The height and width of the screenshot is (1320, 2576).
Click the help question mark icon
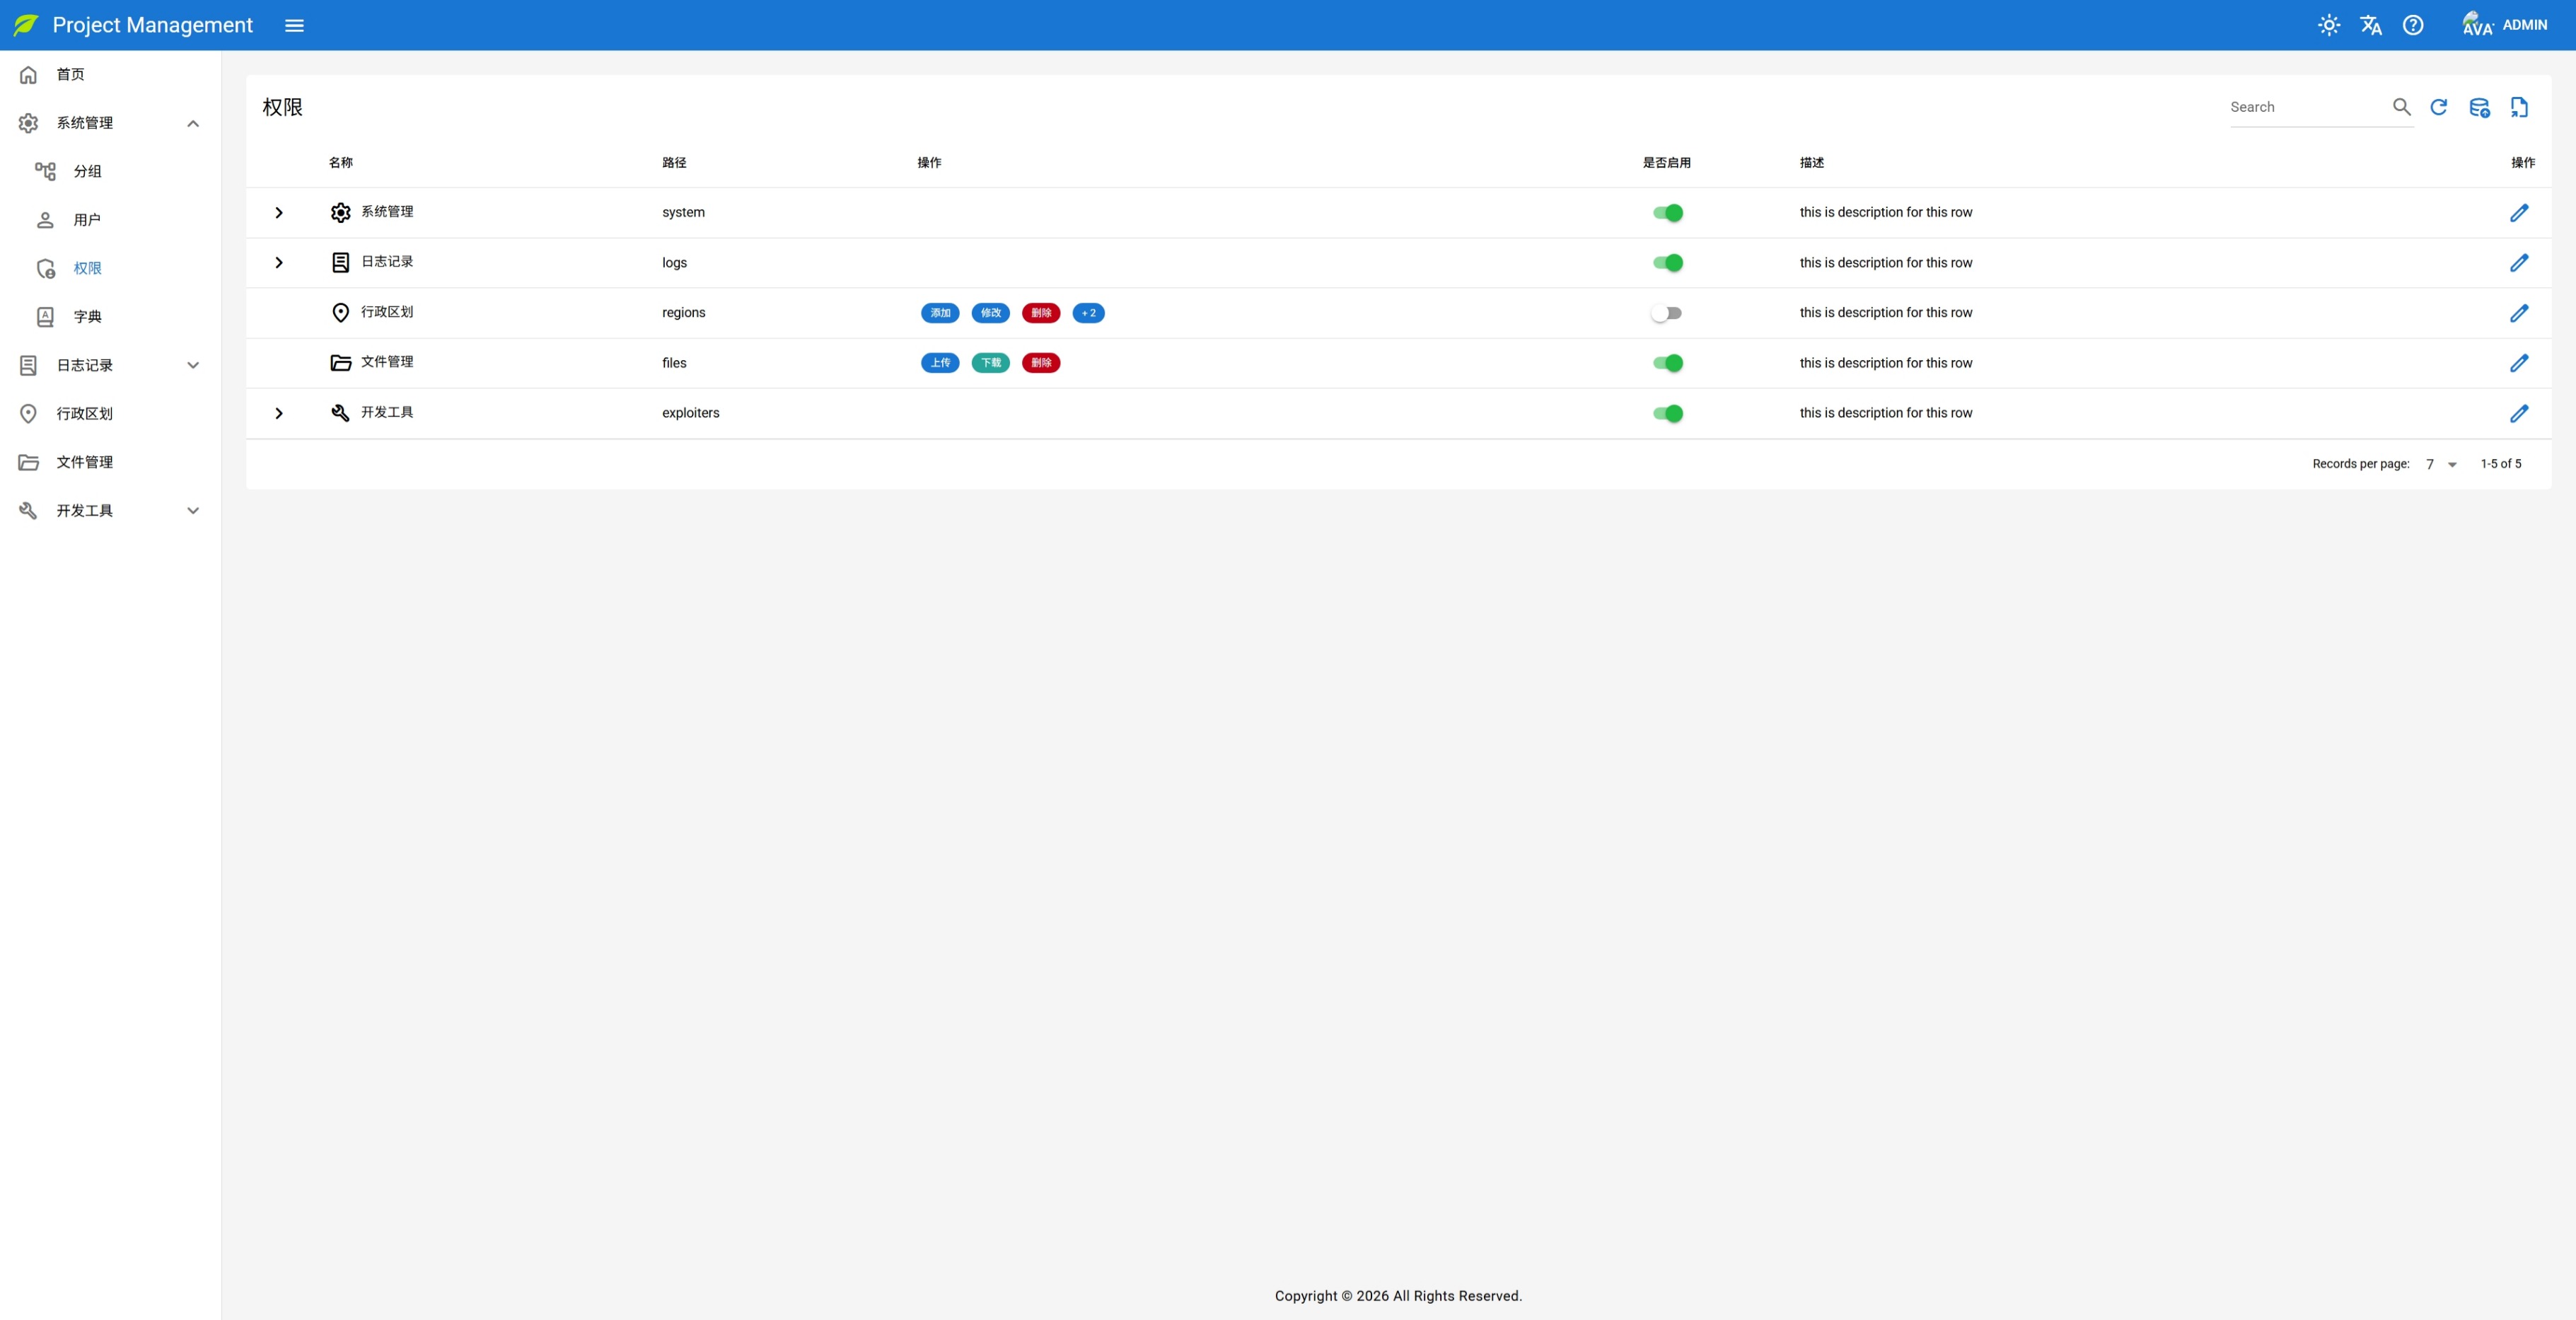(2413, 25)
